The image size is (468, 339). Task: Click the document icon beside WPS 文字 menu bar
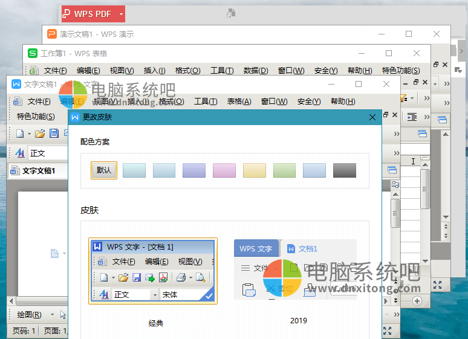[18, 102]
